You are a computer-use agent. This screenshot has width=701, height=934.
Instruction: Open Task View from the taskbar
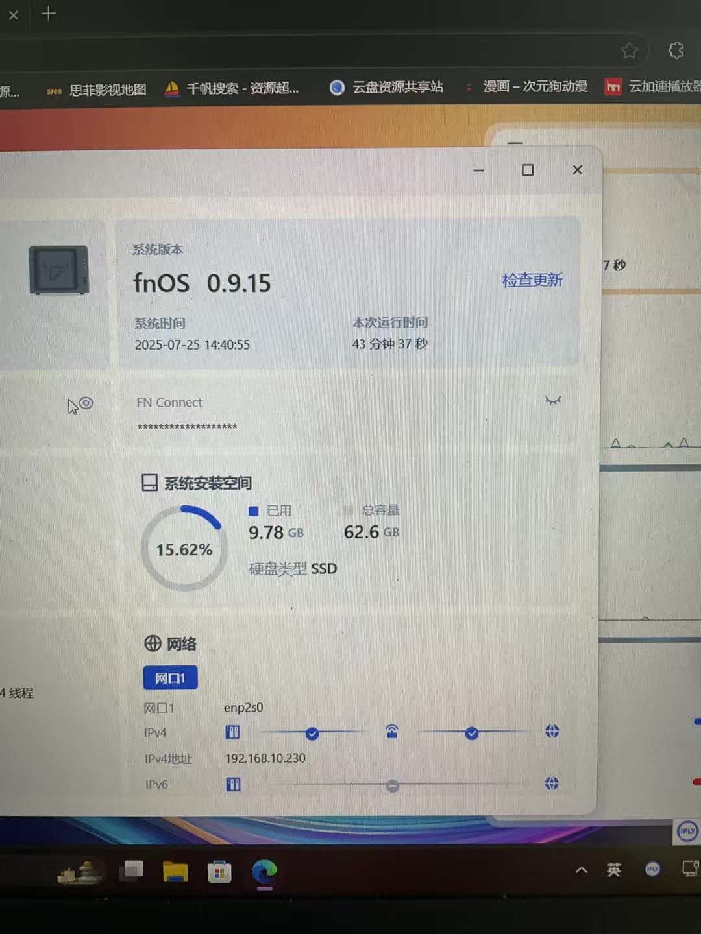[132, 870]
